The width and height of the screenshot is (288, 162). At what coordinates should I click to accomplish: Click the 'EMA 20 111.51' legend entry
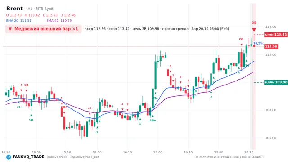(19, 21)
